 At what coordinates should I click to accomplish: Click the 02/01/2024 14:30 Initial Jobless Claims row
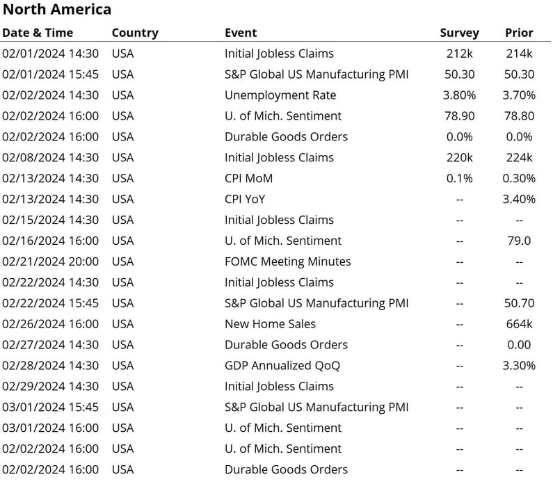[x=275, y=54]
